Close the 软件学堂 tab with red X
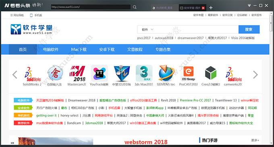 pos(203,8)
